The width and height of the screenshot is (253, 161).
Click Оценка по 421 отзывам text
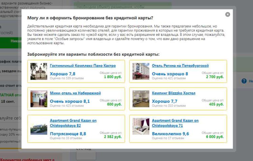169,78
